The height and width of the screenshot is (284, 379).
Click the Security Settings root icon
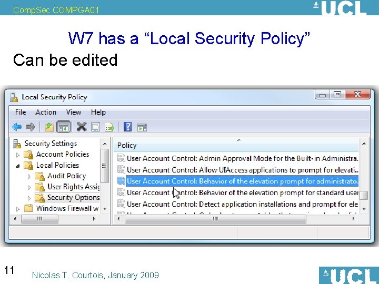tap(17, 144)
